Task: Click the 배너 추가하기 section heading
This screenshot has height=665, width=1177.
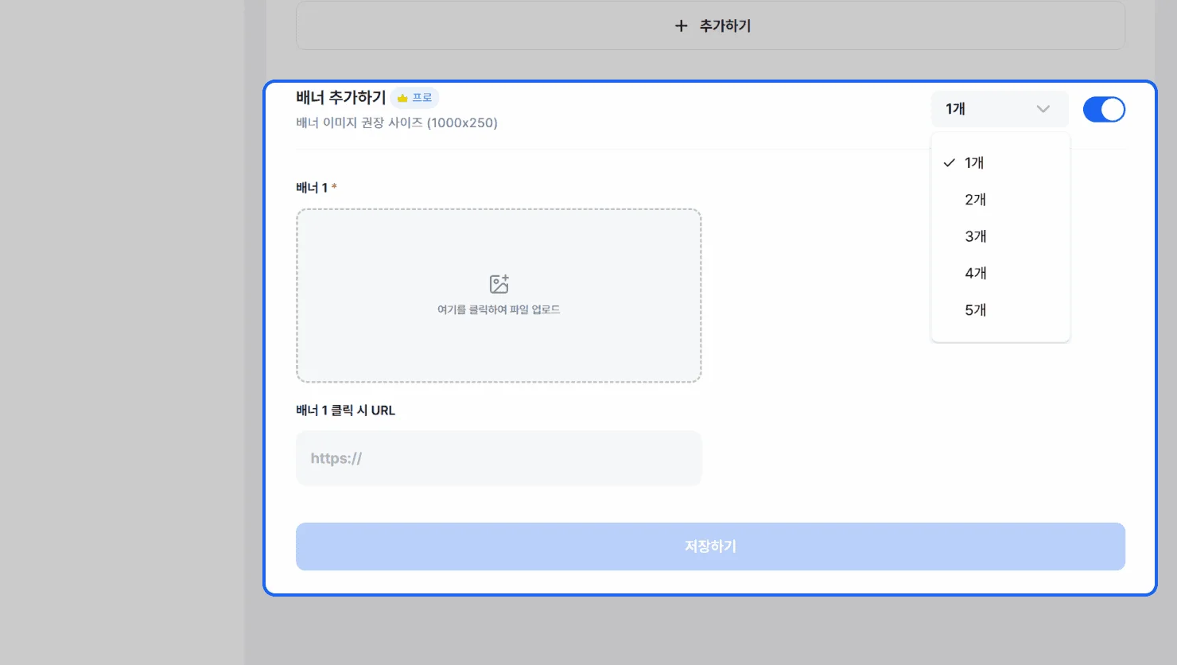Action: point(341,97)
